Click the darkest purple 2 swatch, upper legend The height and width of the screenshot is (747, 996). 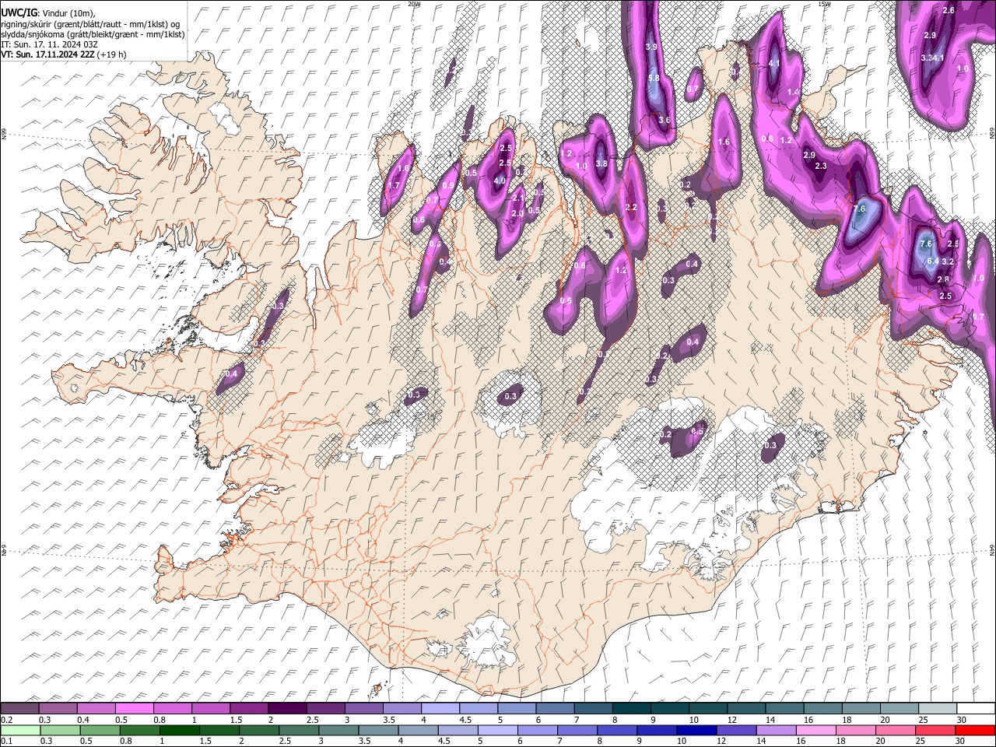pos(287,709)
